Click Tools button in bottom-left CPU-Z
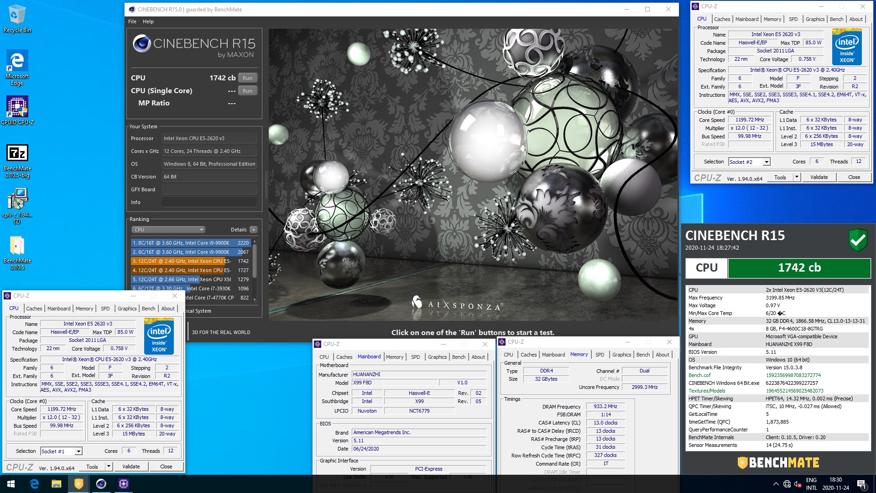This screenshot has height=493, width=876. tap(92, 467)
